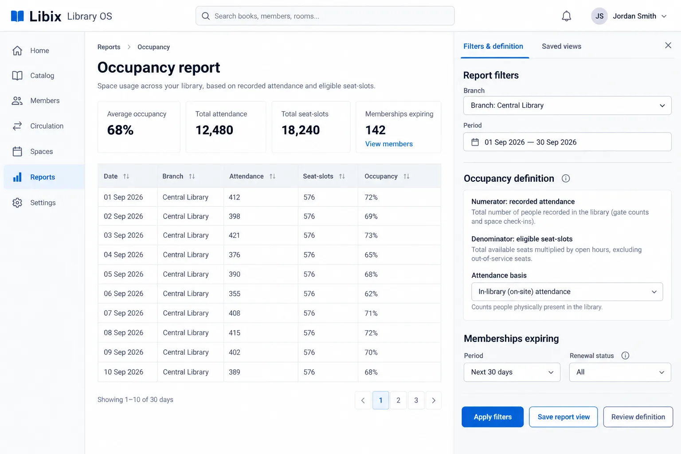Open Reports bar chart icon in sidebar

click(17, 177)
